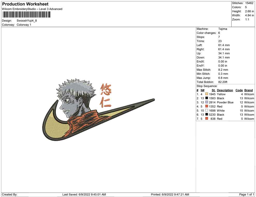Click the 'Page 1 of 1' footer
This screenshot has height=197, width=256.
[x=246, y=194]
